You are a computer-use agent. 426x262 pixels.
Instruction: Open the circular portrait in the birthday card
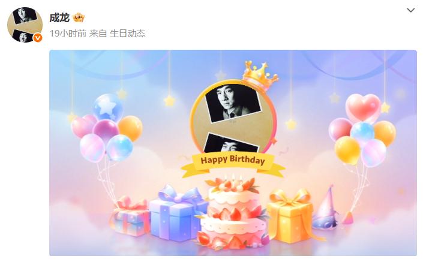click(233, 118)
